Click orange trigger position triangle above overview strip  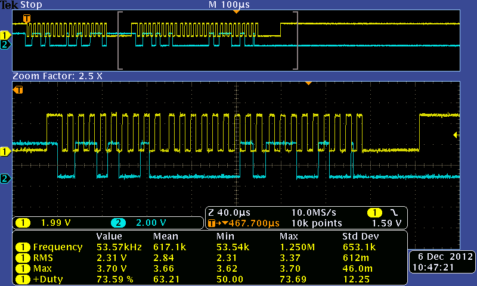236,11
